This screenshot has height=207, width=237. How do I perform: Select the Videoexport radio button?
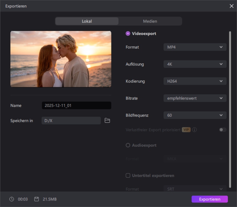pyautogui.click(x=128, y=34)
